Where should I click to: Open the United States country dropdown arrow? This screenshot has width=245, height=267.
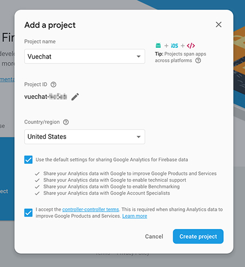point(139,136)
